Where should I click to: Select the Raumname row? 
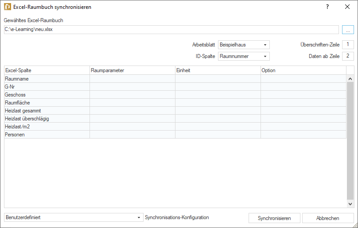click(175, 79)
